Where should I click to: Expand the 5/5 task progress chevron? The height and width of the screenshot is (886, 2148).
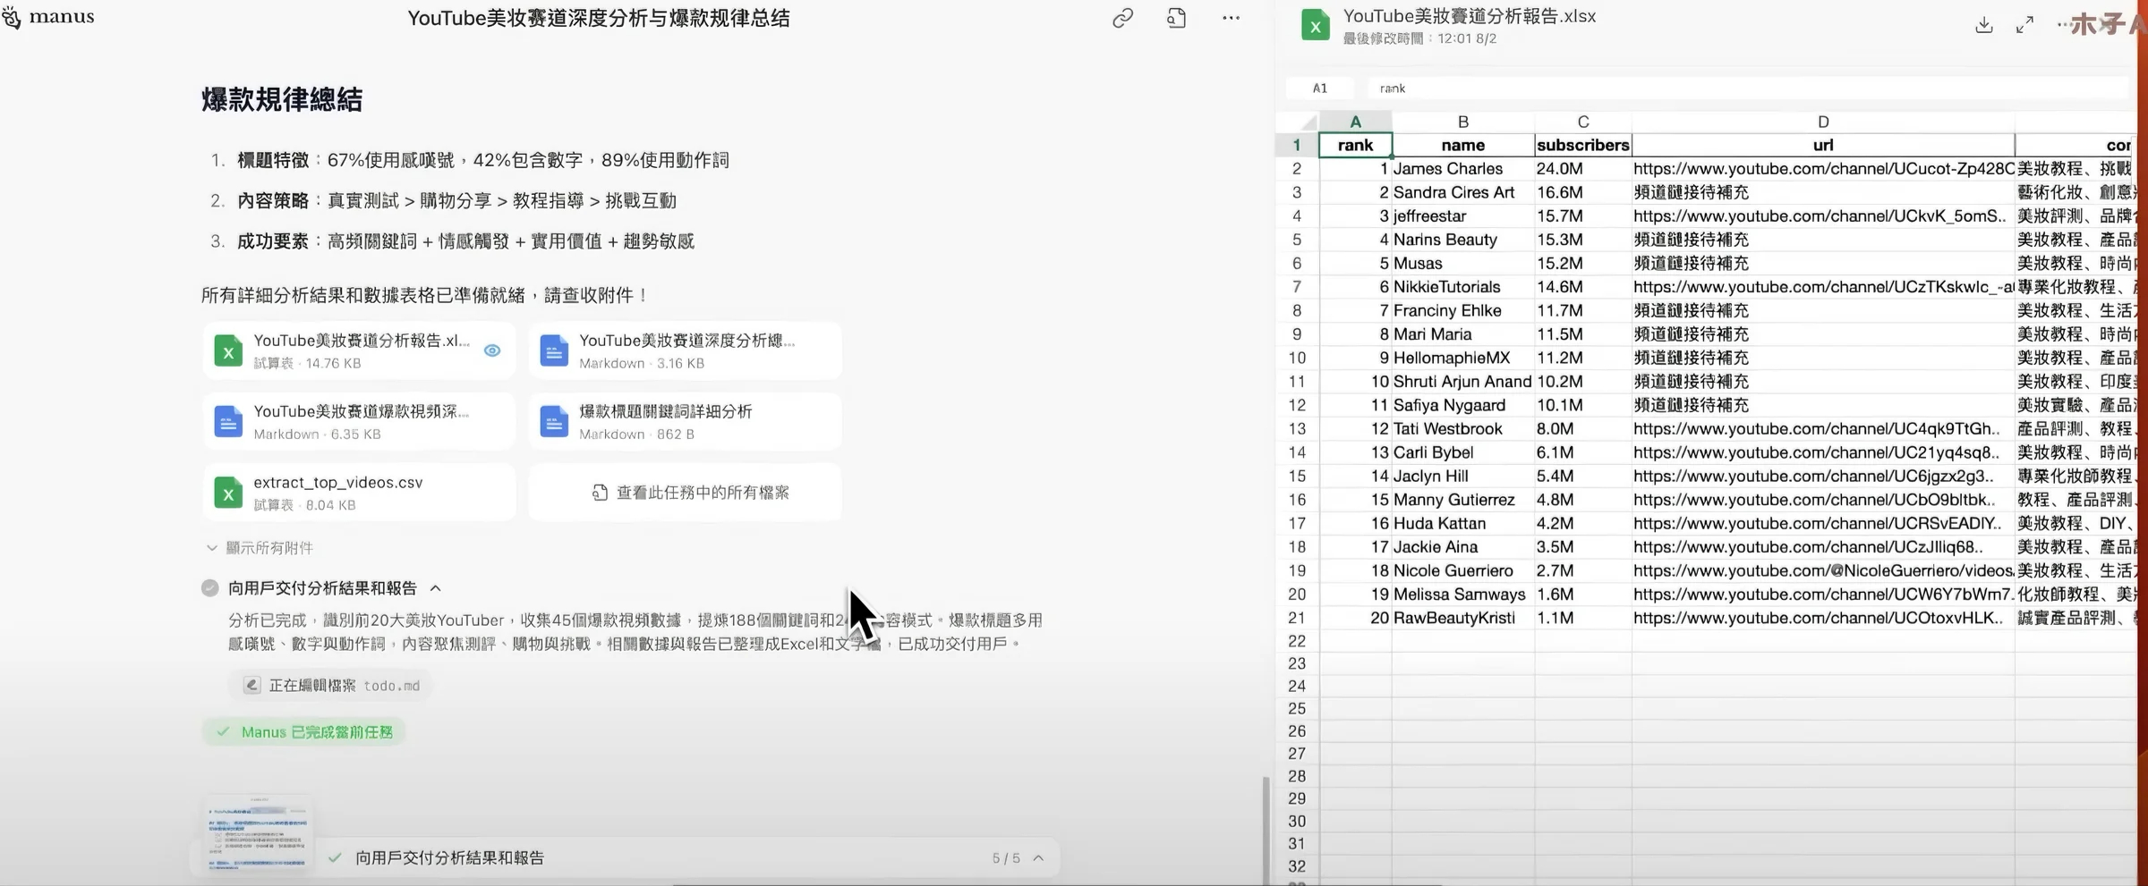(x=1038, y=858)
